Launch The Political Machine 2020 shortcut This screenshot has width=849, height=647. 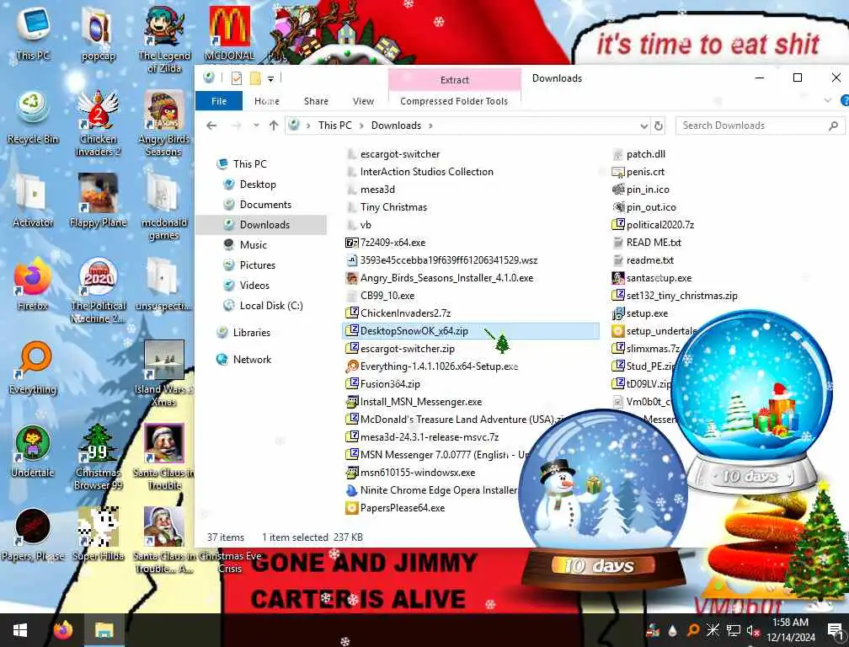click(x=98, y=290)
